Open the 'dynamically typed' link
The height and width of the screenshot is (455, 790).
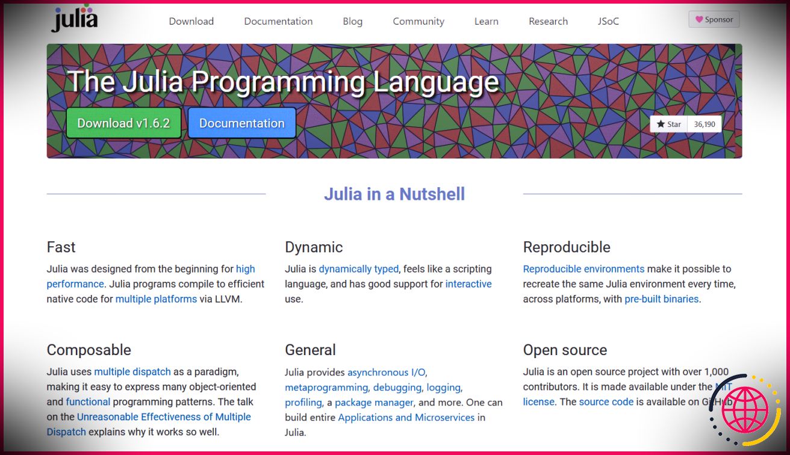(x=358, y=269)
